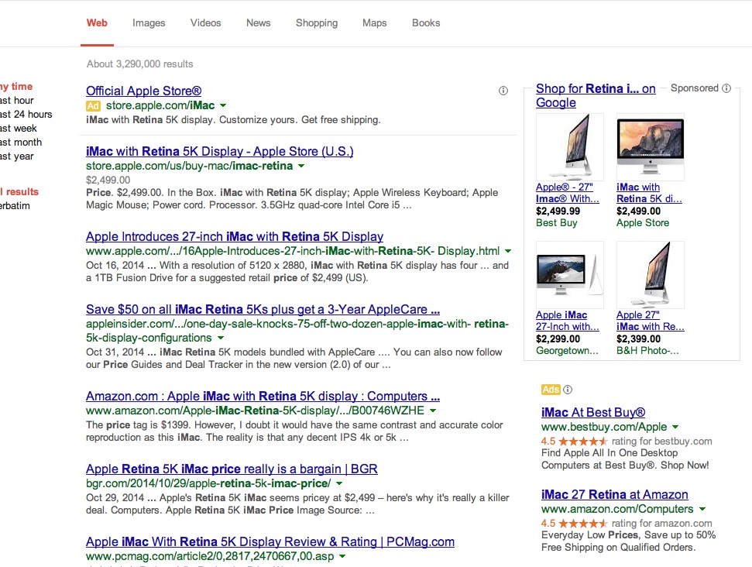752x567 pixels.
Task: Switch to the Maps tab
Action: [375, 23]
